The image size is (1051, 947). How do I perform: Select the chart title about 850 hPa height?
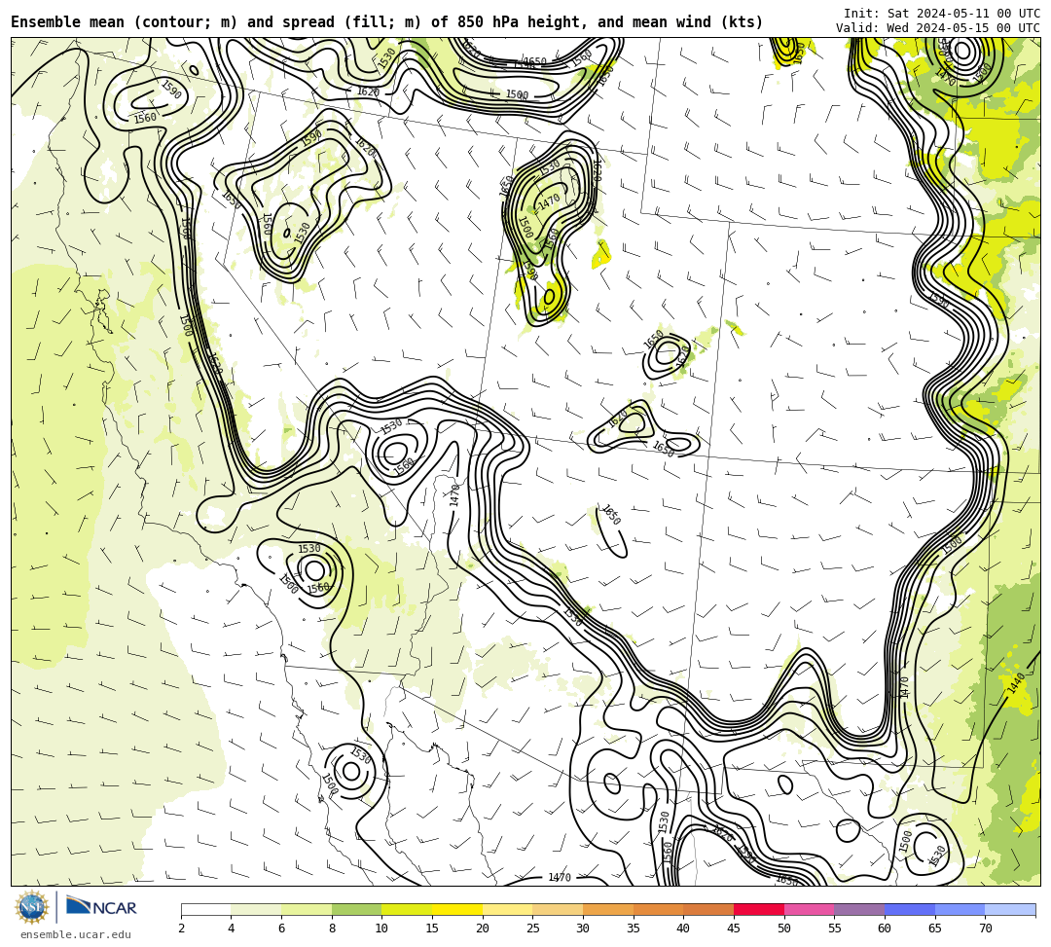pyautogui.click(x=386, y=22)
